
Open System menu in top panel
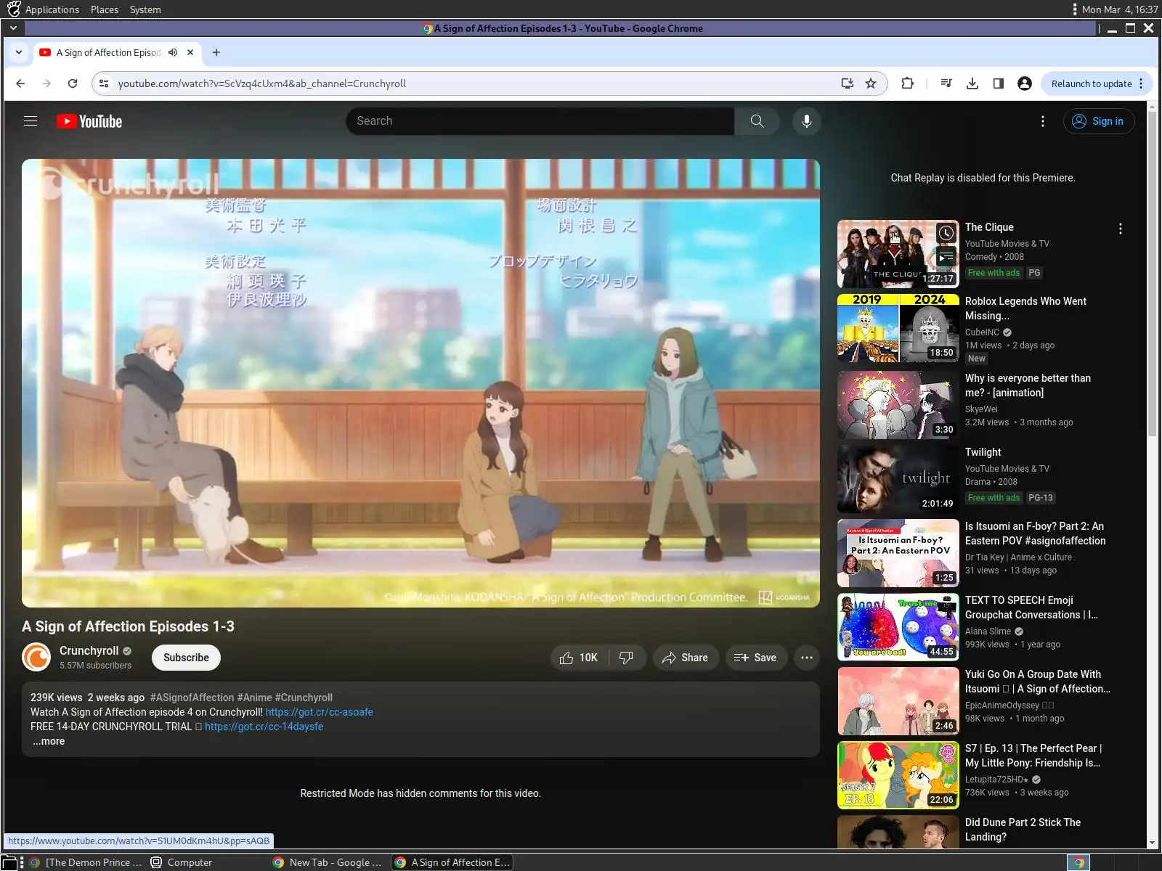tap(145, 9)
